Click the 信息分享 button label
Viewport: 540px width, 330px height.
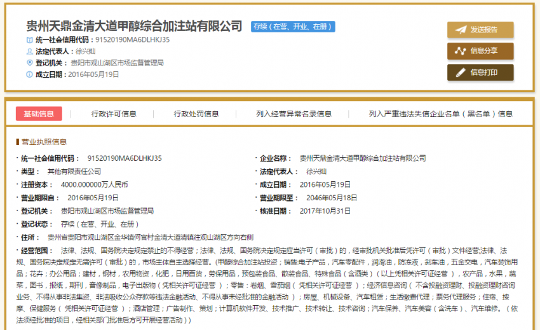pyautogui.click(x=484, y=51)
